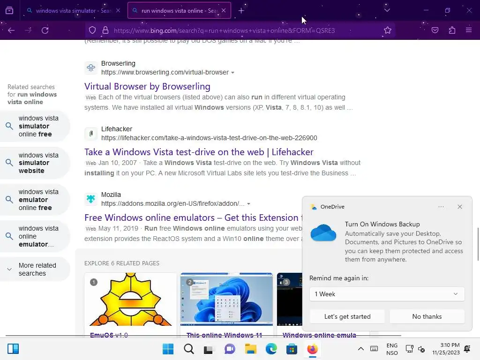This screenshot has width=480, height=360.
Task: Open notification center bell icon
Action: [467, 349]
